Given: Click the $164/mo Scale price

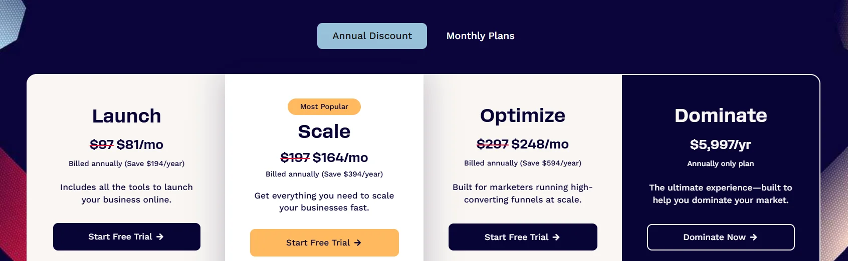Looking at the screenshot, I should 340,158.
